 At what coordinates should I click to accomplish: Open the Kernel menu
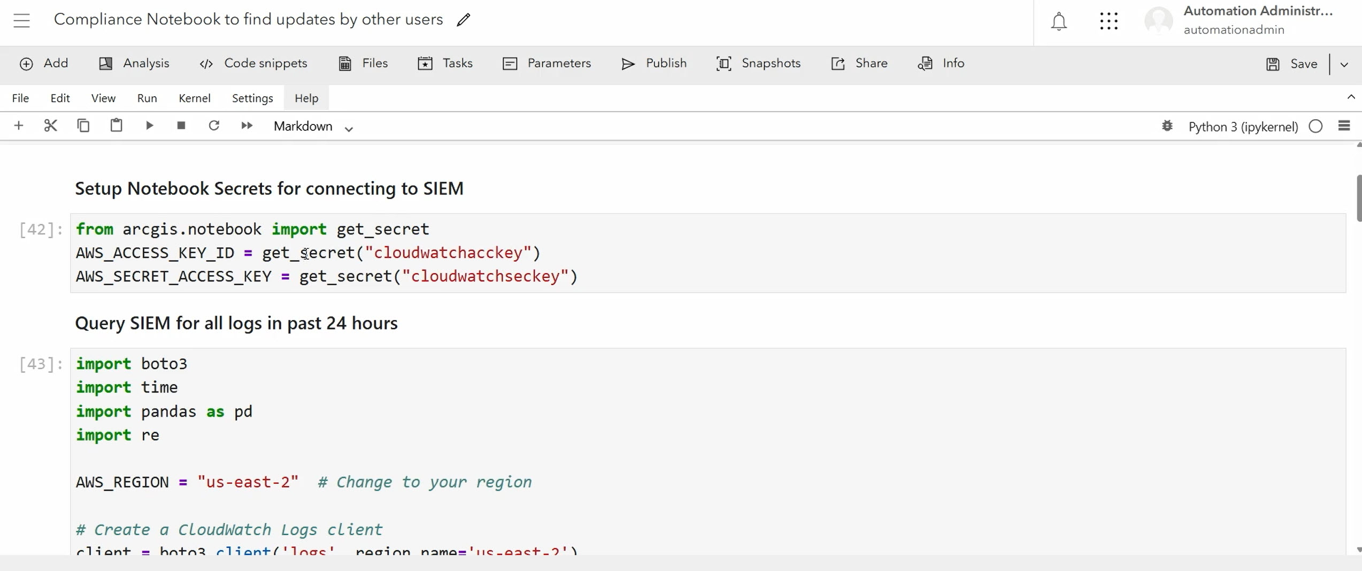click(194, 98)
